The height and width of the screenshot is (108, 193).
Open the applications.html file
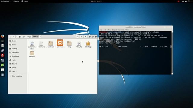point(32,45)
